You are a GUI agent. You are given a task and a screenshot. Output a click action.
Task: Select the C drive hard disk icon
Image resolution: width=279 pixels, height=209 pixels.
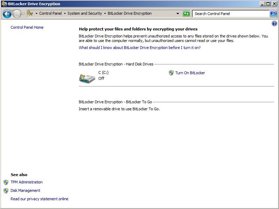87,79
